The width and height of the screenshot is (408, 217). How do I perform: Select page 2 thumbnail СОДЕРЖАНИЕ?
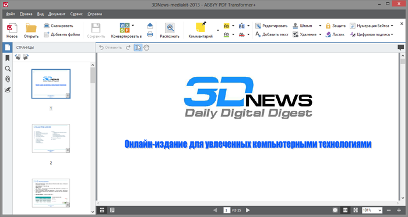point(51,138)
